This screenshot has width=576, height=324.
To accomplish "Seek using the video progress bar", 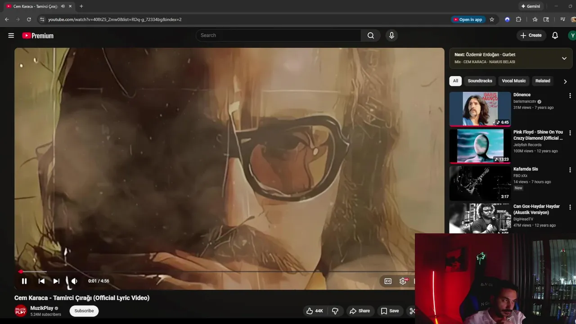I will (216, 272).
